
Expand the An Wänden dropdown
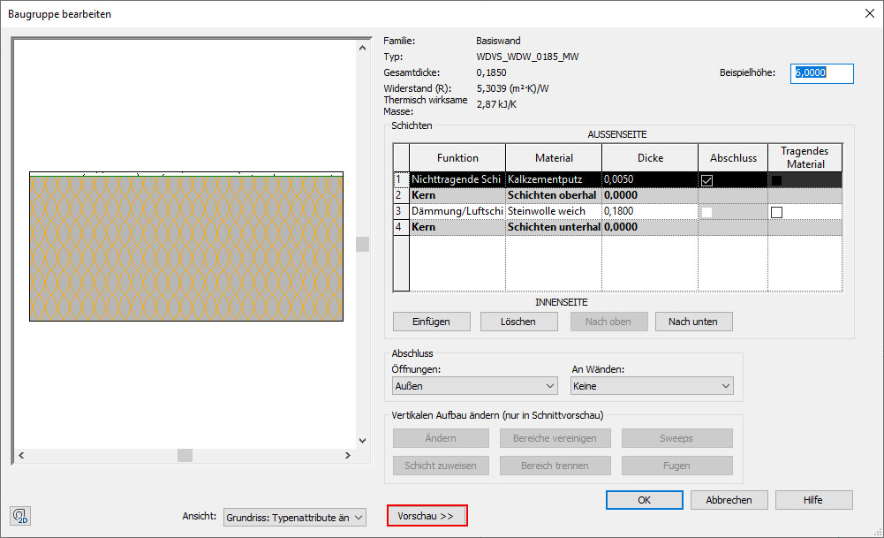pyautogui.click(x=651, y=386)
